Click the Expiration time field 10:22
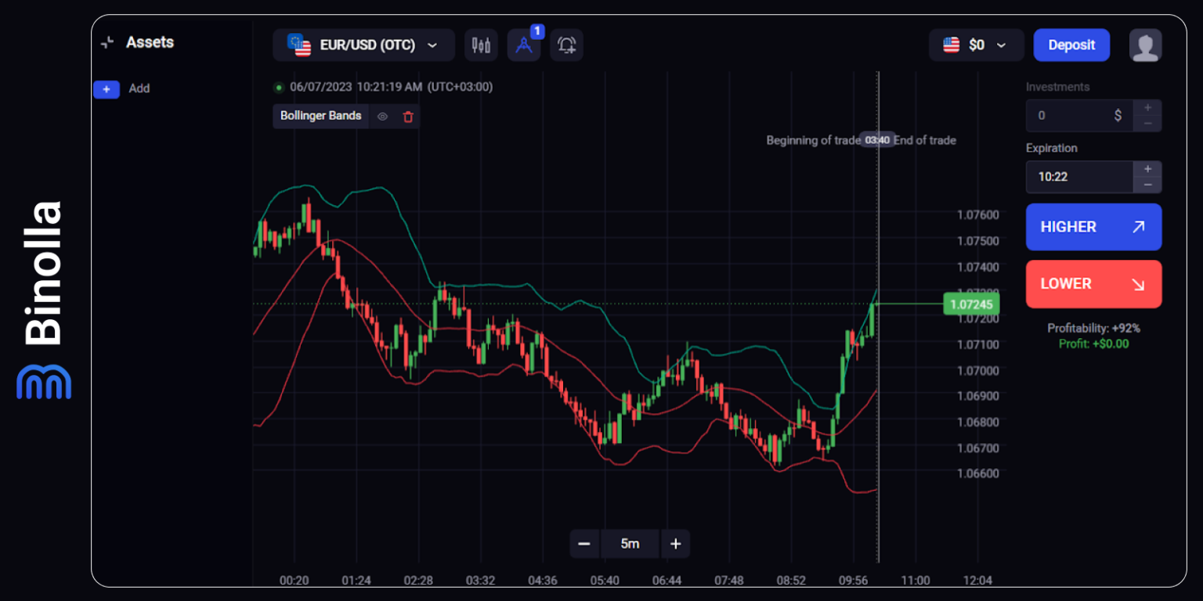Image resolution: width=1203 pixels, height=601 pixels. pos(1079,177)
